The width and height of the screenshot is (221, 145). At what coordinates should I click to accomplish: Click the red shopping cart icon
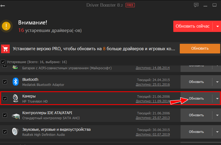pos(5,49)
